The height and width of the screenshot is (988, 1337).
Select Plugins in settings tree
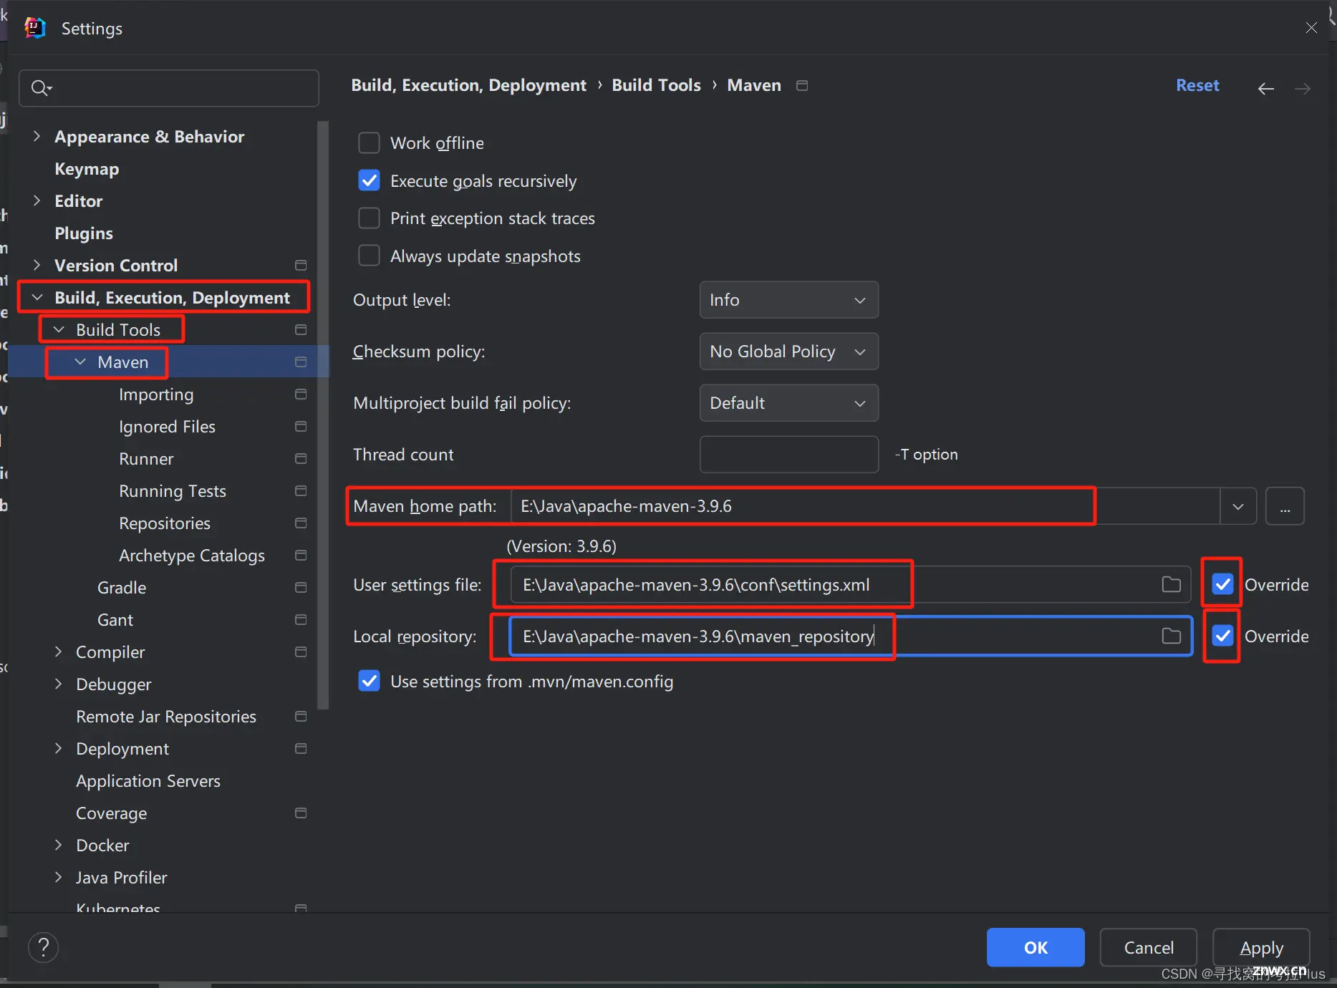(84, 233)
